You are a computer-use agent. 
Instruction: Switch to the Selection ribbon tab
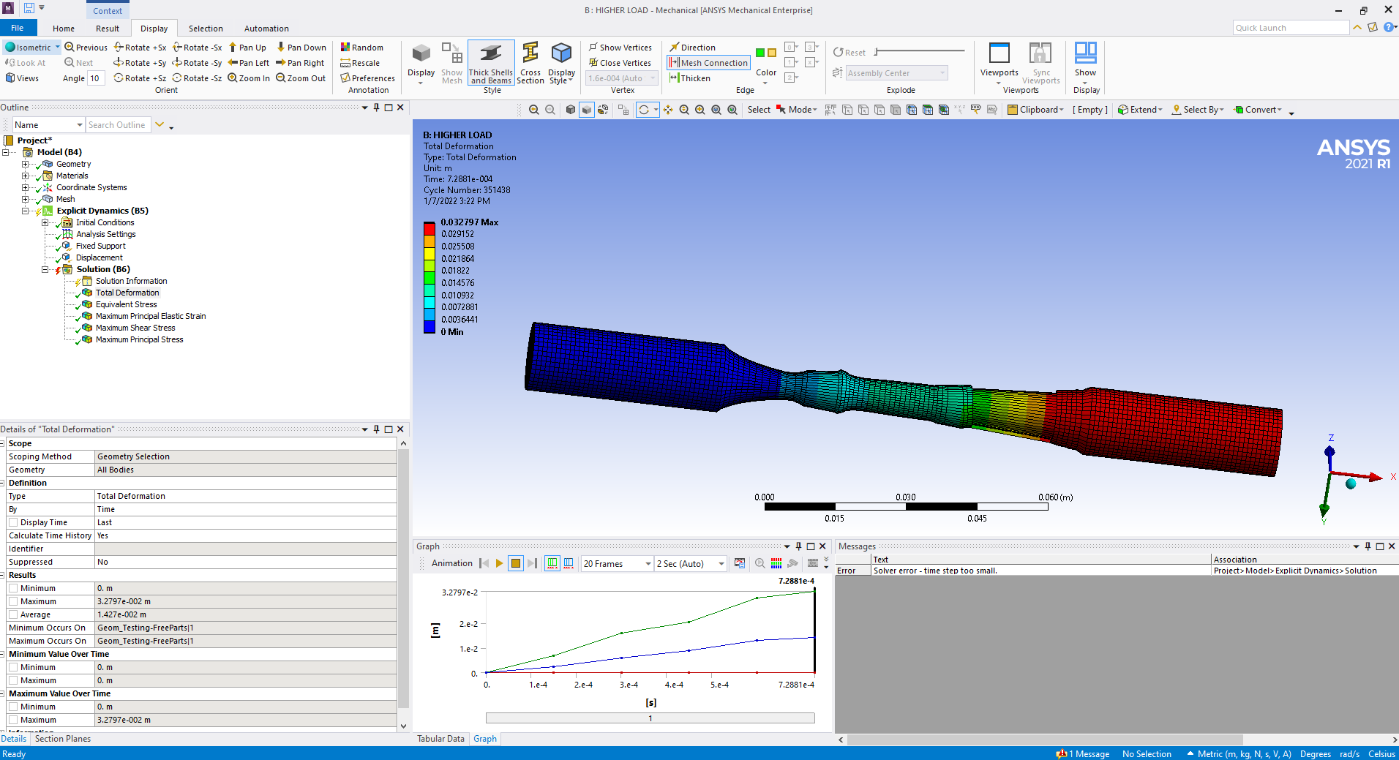tap(206, 29)
